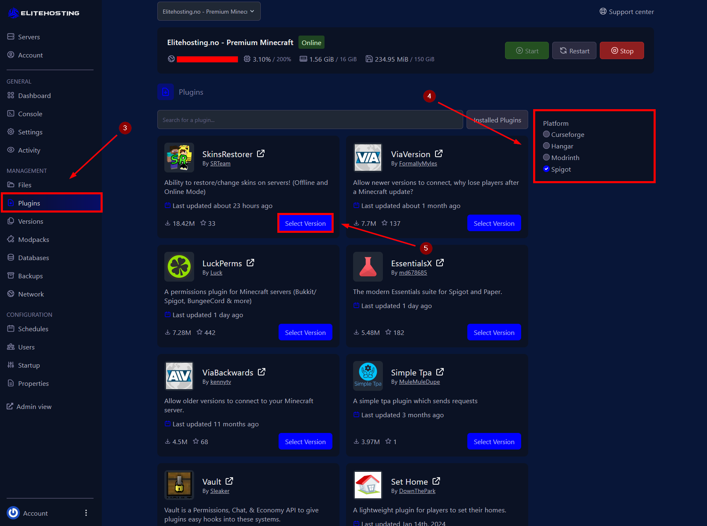Open ViaVersion external link icon

[439, 153]
